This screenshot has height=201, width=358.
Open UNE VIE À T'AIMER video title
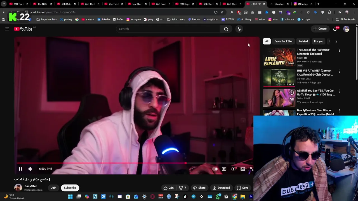315,73
